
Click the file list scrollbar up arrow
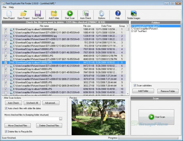click(x=128, y=26)
